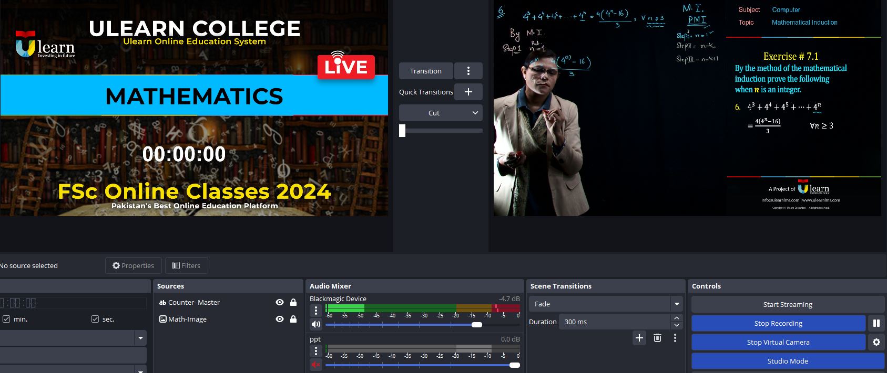Click the text source icon of Counter- Master
This screenshot has width=887, height=373.
(x=163, y=302)
